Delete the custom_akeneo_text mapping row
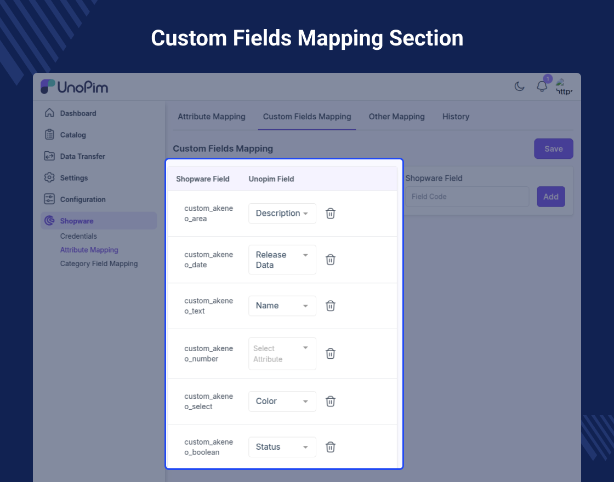 click(331, 306)
